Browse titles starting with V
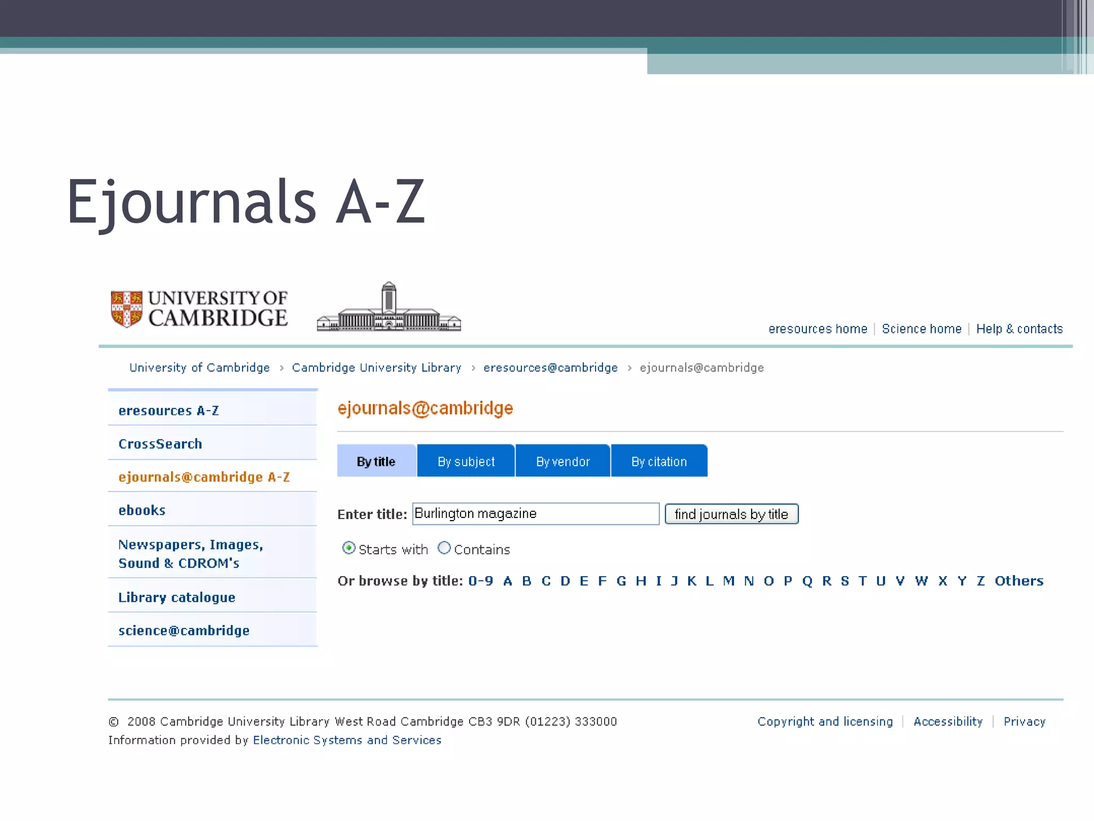The width and height of the screenshot is (1094, 821). 900,581
